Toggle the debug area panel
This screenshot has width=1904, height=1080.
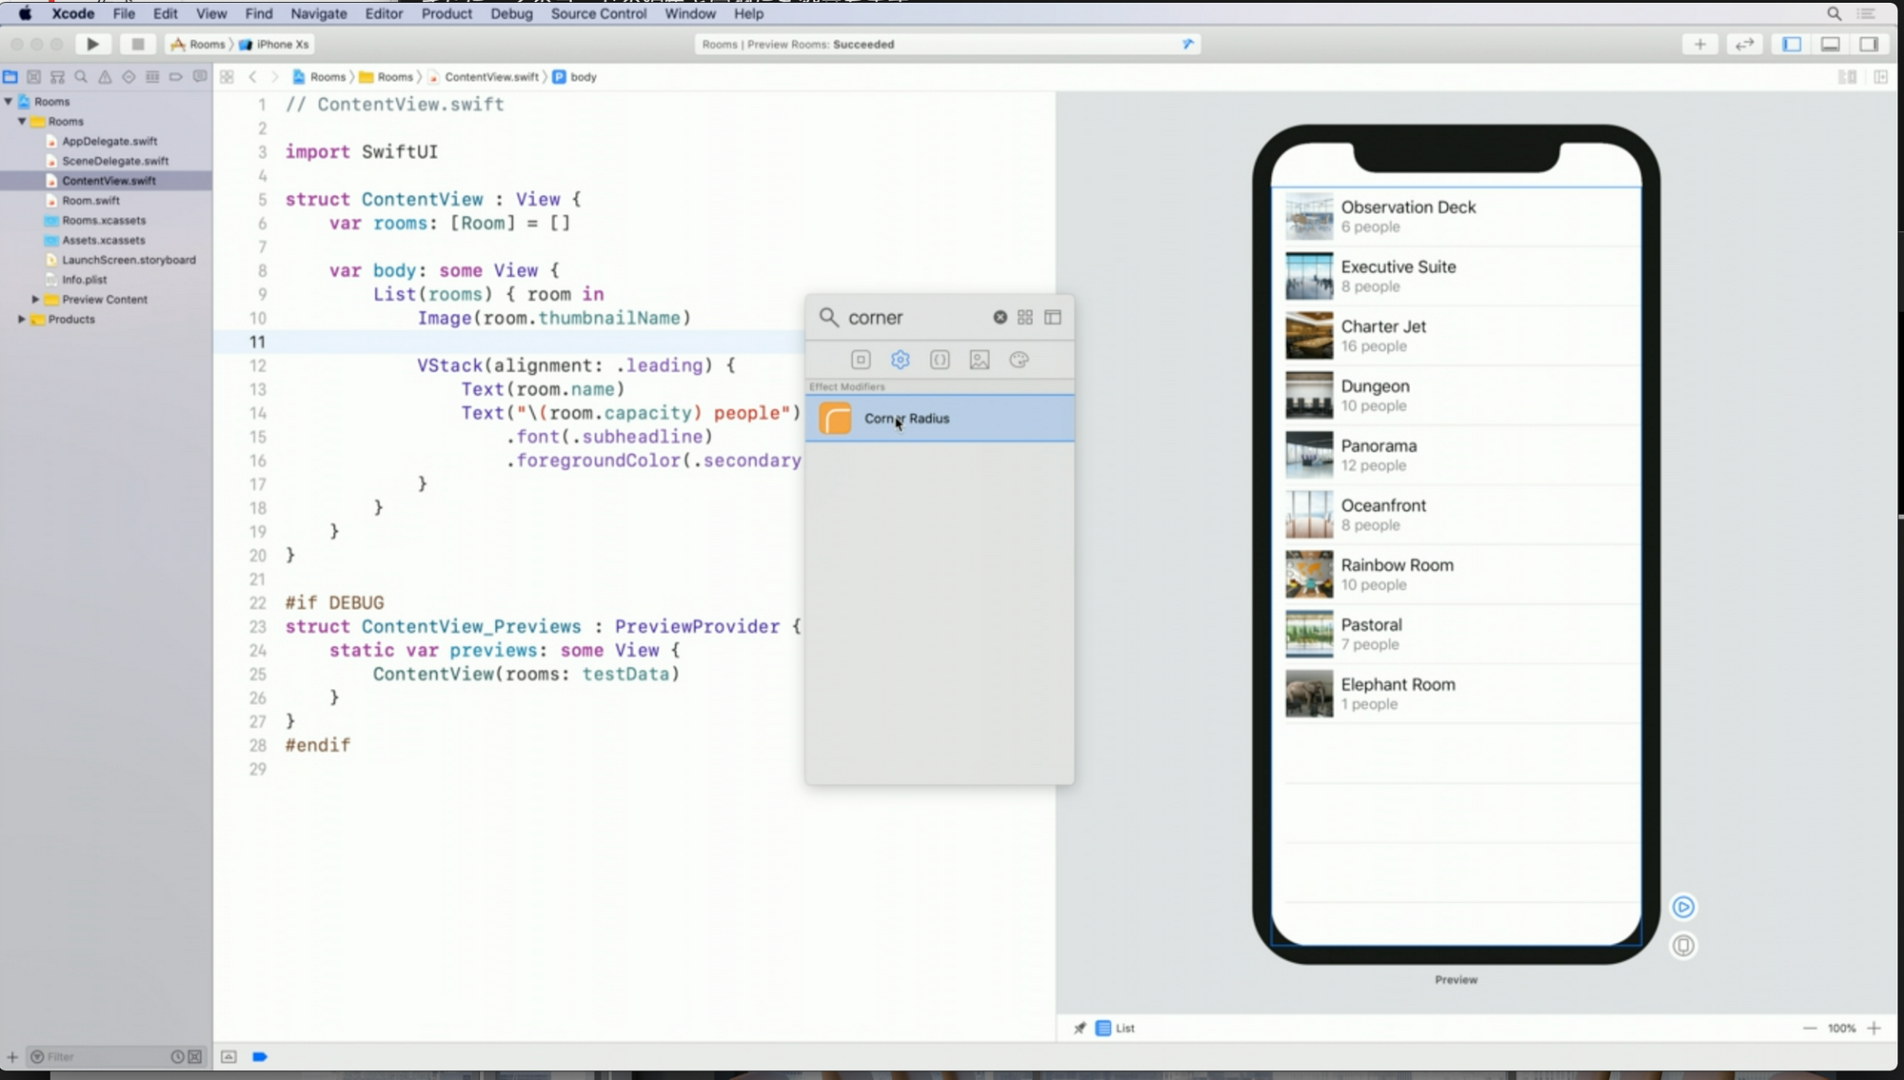click(1830, 44)
